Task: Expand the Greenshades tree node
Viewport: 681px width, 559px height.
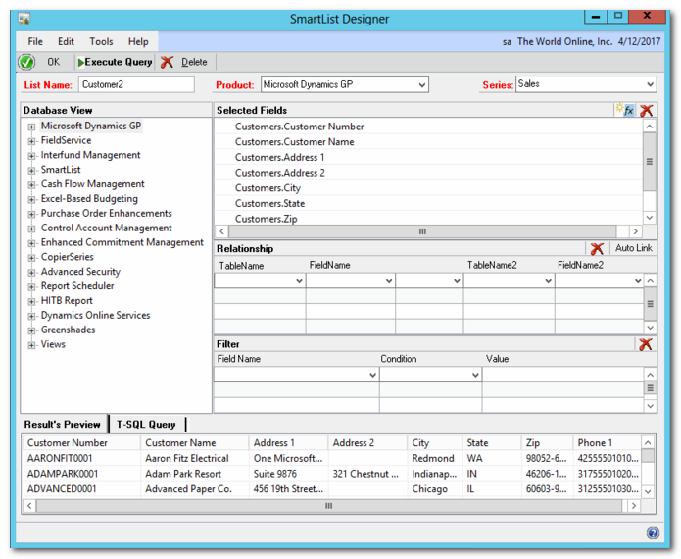Action: click(x=31, y=330)
